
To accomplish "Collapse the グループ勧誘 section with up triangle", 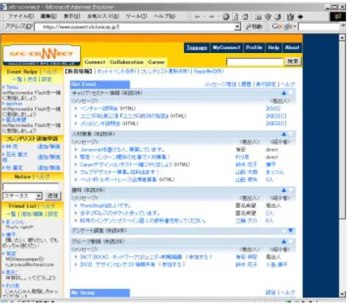I will click(284, 241).
